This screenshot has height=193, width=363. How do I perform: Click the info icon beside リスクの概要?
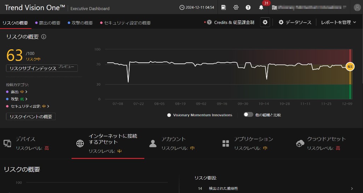pyautogui.click(x=44, y=37)
